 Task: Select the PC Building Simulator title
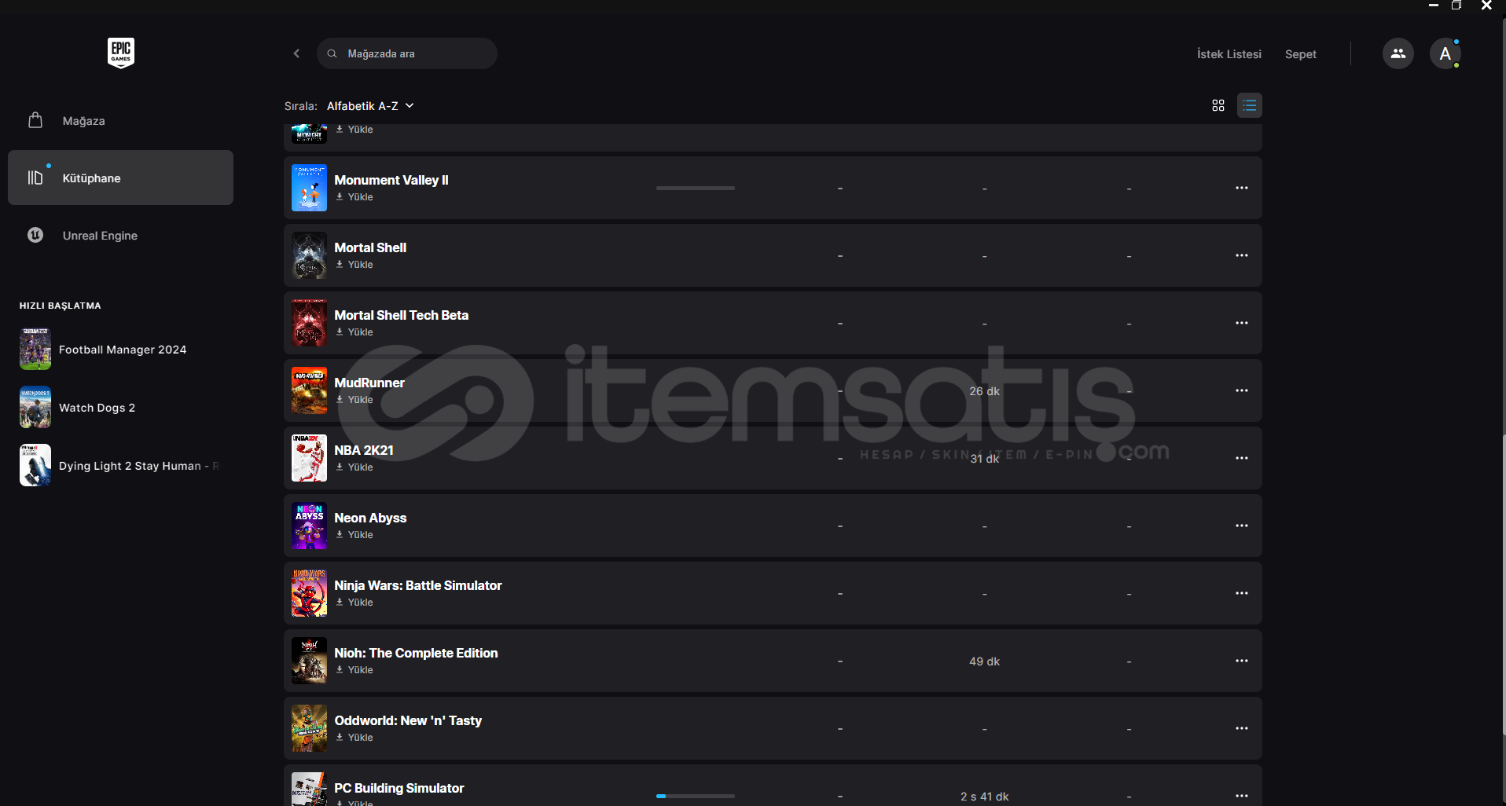(x=399, y=788)
